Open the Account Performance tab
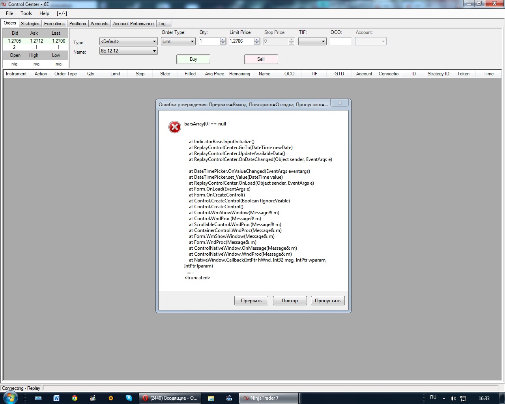 click(133, 24)
